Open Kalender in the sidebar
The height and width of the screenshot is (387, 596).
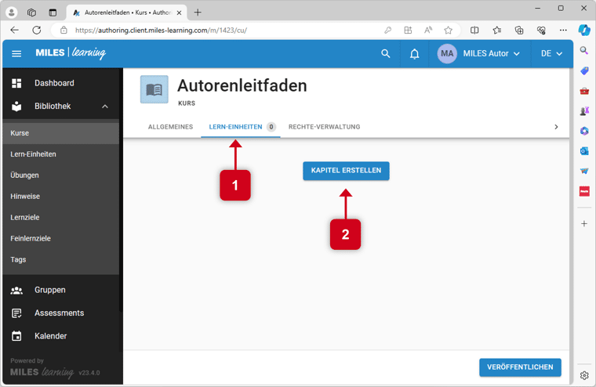[x=50, y=336]
